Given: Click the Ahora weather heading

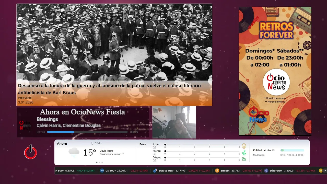Looking at the screenshot, I should 62,144.
